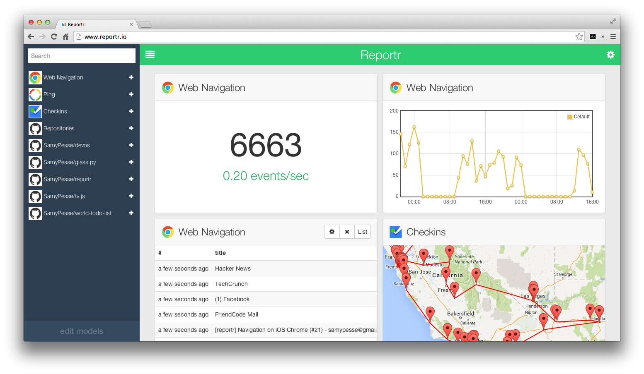
Task: Click the SamyPesse/world-todo-list GitHub icon
Action: 35,213
